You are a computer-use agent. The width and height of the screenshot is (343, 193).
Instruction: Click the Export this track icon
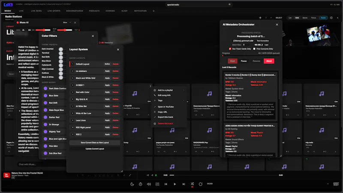point(155,117)
